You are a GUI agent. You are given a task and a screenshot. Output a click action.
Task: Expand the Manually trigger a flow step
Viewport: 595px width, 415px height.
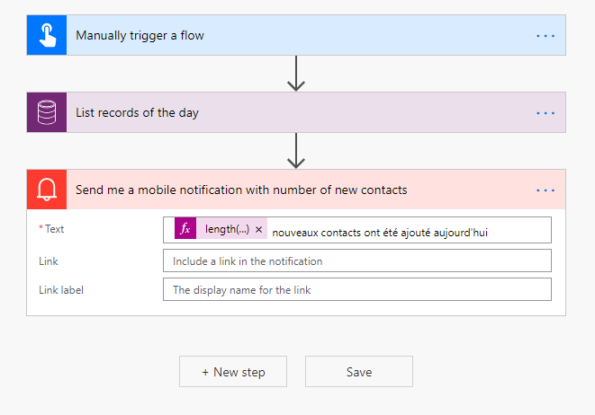tap(270, 35)
